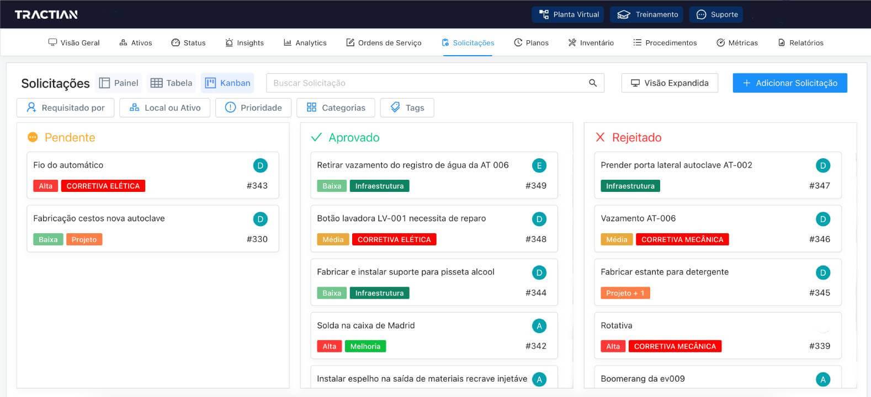Image resolution: width=871 pixels, height=397 pixels.
Task: Open the Treinamento section
Action: coord(647,14)
